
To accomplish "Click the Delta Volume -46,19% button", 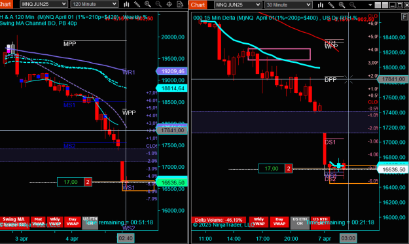I will tap(219, 220).
